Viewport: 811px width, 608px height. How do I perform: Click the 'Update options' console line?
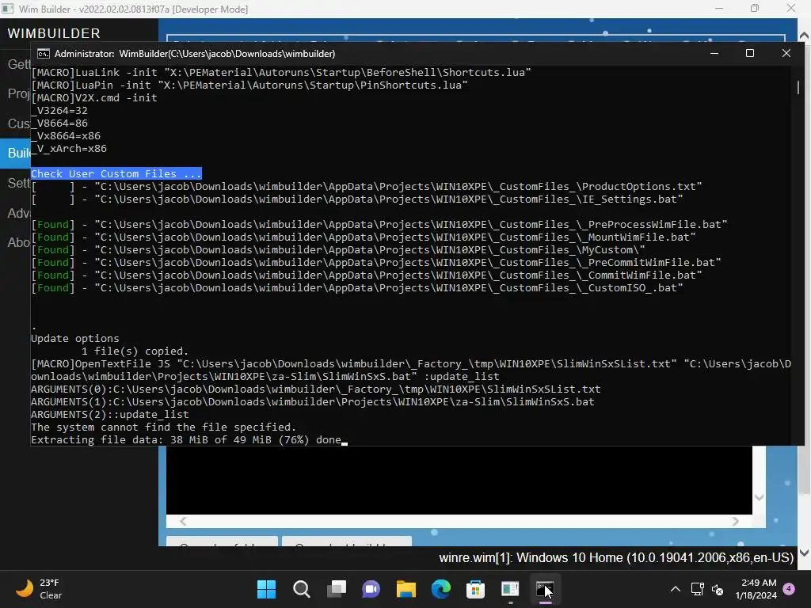tap(75, 338)
